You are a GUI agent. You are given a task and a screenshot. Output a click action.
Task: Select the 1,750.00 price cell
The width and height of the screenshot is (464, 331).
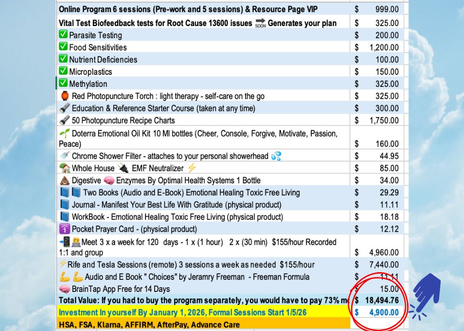pos(384,120)
